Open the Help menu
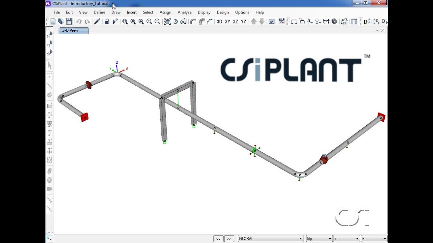433x243 pixels. click(x=260, y=12)
